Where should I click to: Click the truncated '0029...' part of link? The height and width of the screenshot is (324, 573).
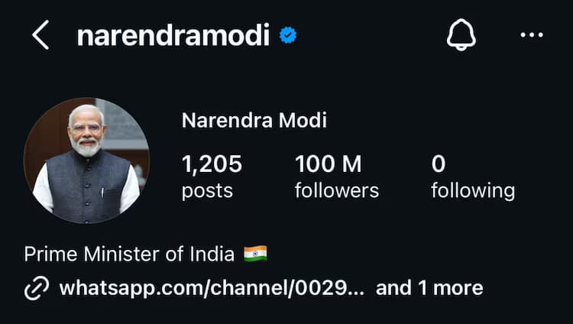point(338,288)
